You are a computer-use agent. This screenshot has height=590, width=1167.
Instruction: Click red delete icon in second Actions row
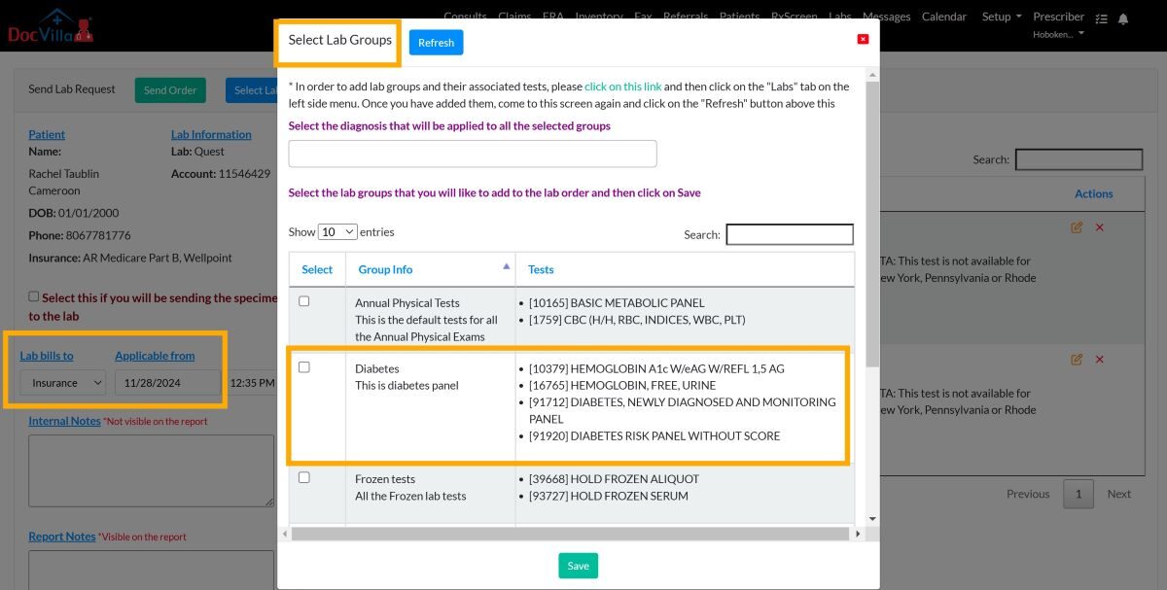1100,360
